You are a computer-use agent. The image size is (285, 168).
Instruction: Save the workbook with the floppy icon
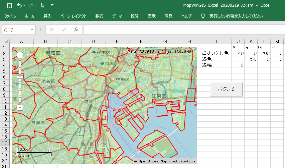pos(9,6)
